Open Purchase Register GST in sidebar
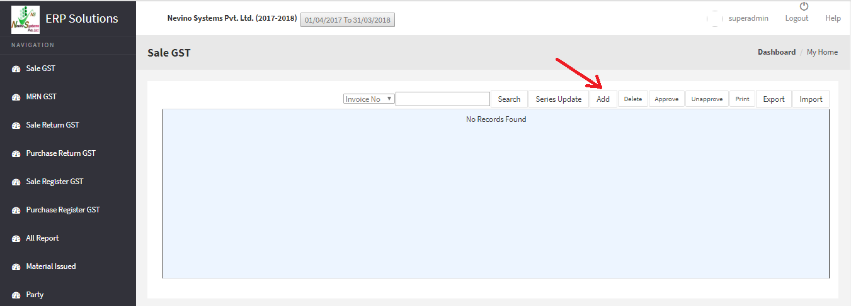Viewport: 851px width, 306px height. 62,210
